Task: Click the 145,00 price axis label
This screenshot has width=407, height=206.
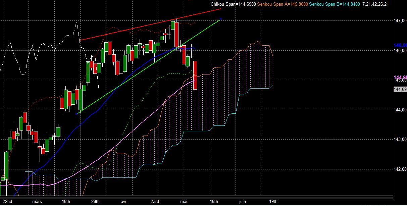Action: point(400,81)
